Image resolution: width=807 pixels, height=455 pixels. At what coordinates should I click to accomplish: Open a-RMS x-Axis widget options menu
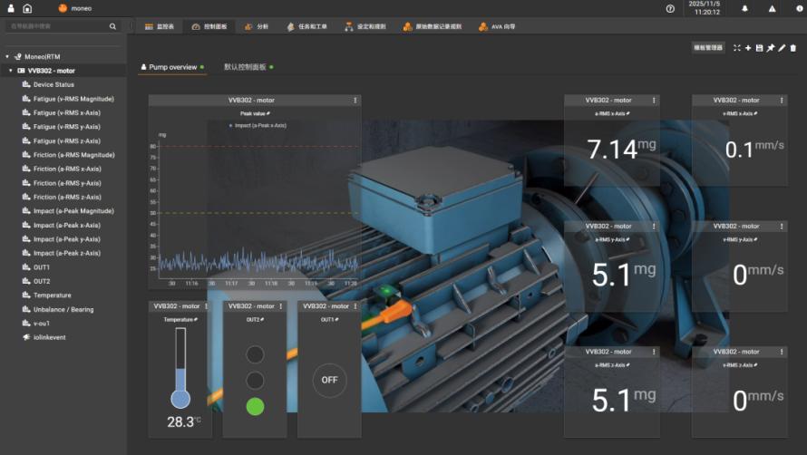pyautogui.click(x=654, y=101)
